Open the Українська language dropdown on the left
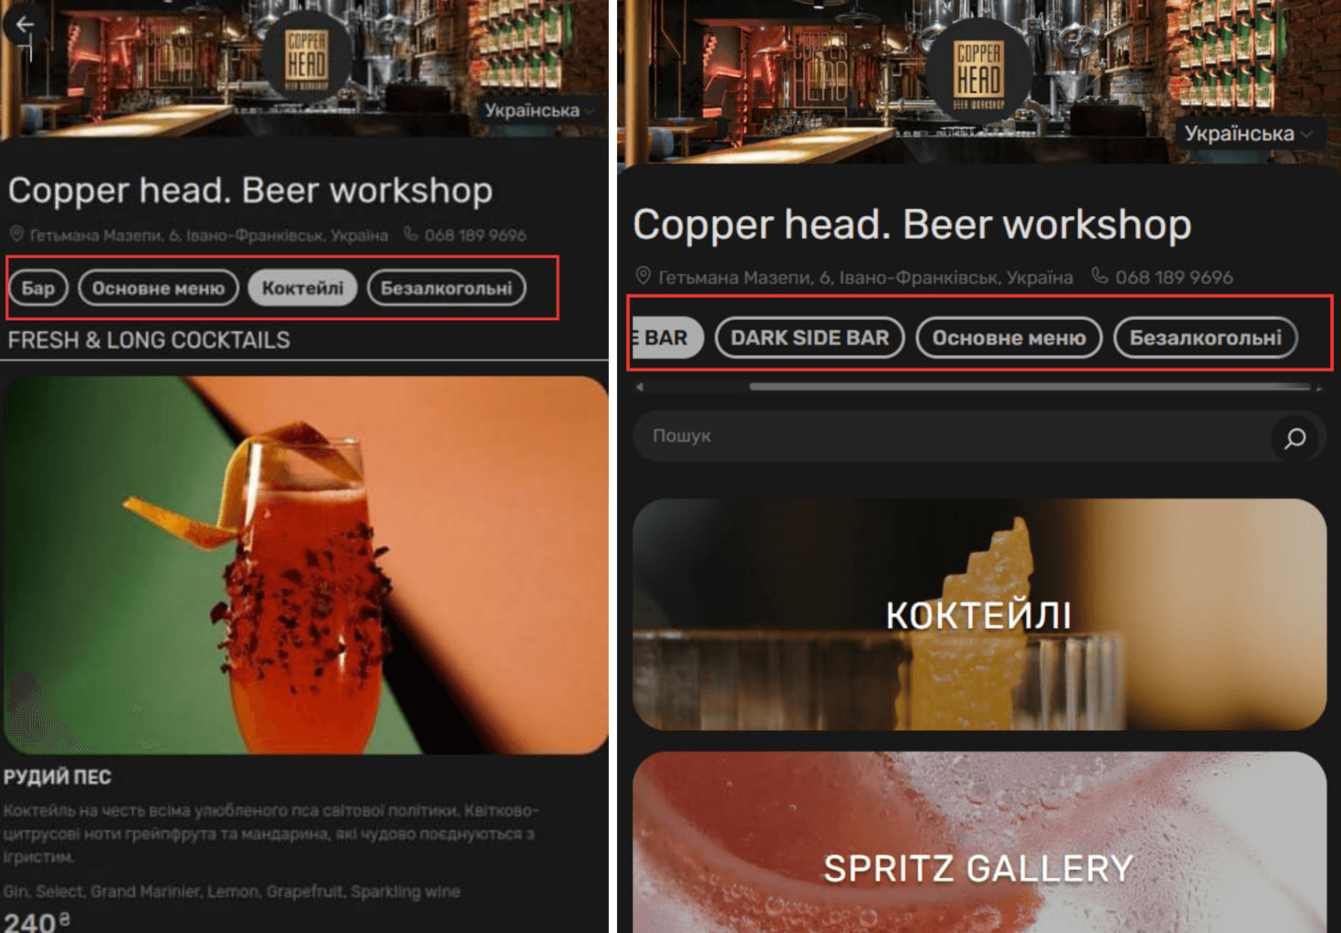The image size is (1341, 933). pos(539,110)
